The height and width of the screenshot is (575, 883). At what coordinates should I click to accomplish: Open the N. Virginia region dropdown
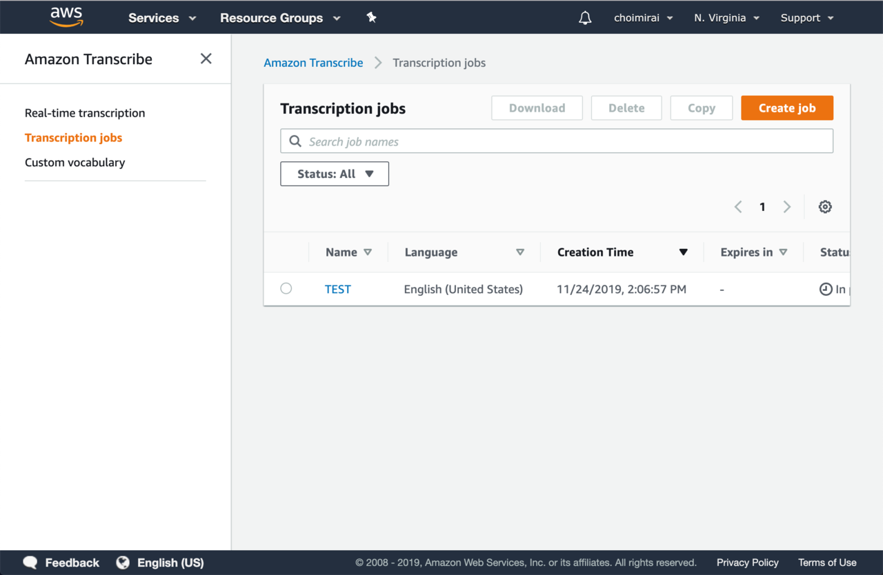[726, 18]
